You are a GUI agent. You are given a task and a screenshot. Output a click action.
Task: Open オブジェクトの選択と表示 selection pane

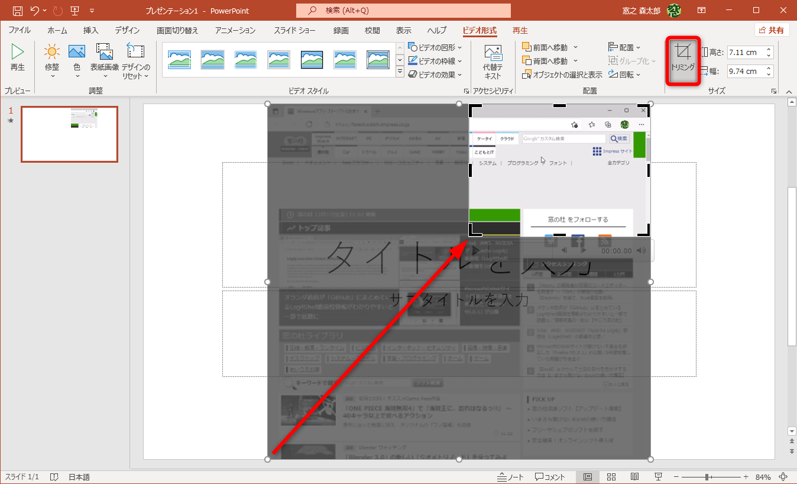click(x=562, y=75)
